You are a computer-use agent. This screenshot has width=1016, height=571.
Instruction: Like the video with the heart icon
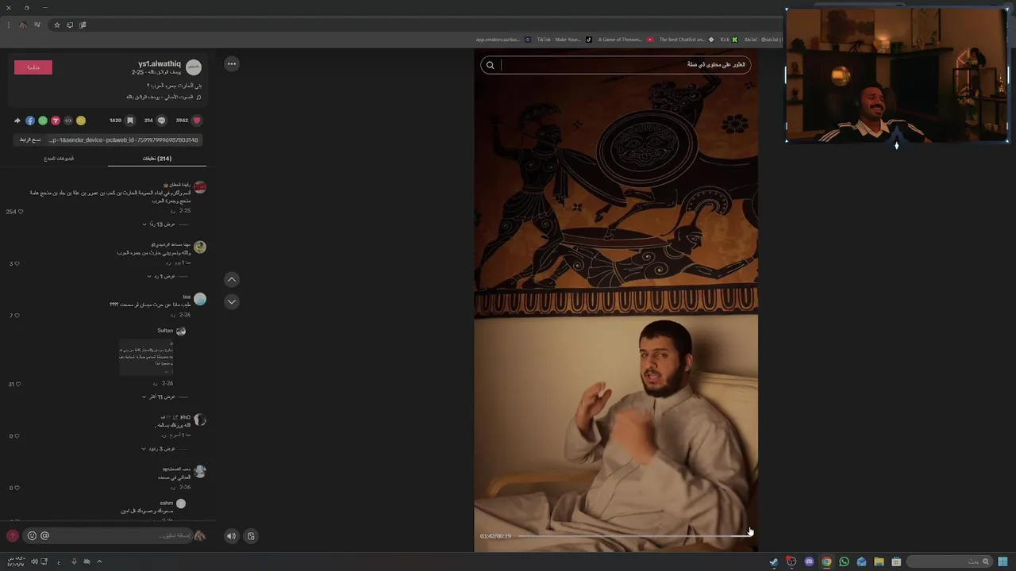pyautogui.click(x=197, y=121)
